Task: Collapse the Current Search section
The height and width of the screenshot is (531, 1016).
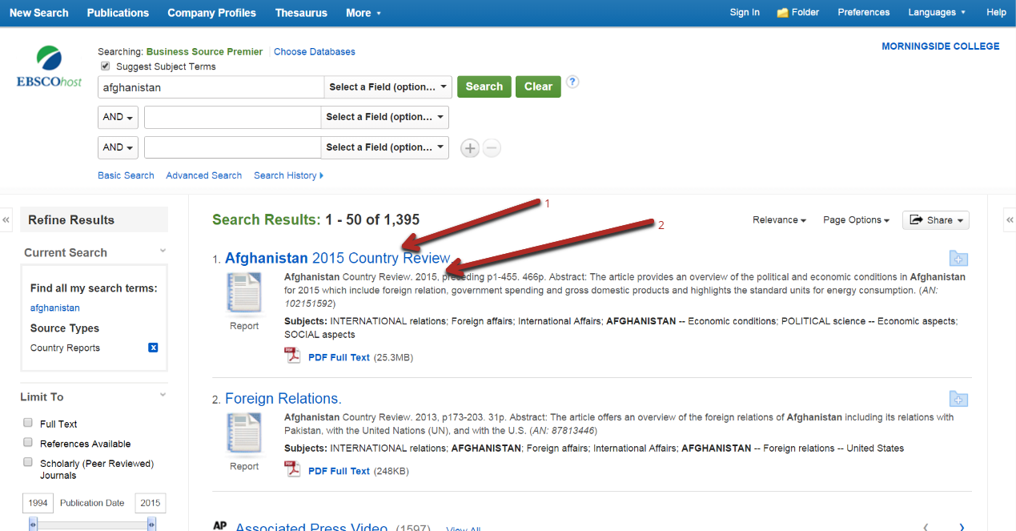Action: [163, 251]
